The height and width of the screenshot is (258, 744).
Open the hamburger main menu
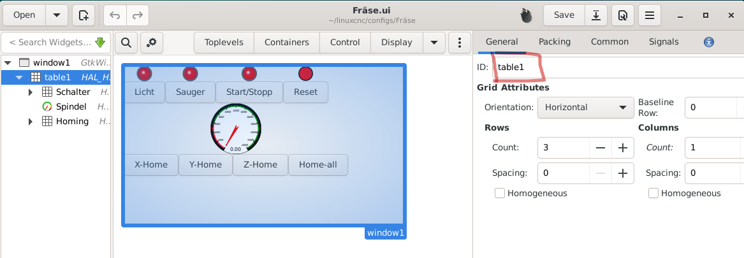coord(650,15)
